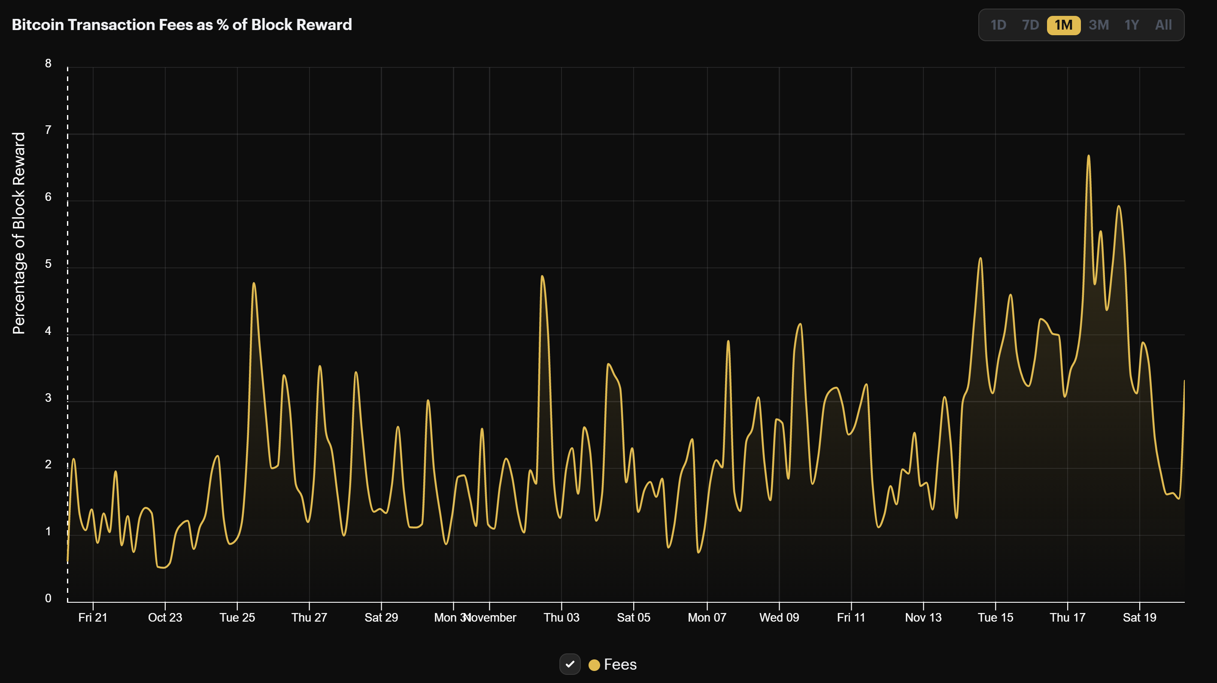Click the yellow Fees legend dot
Viewport: 1217px width, 683px height.
coord(594,664)
